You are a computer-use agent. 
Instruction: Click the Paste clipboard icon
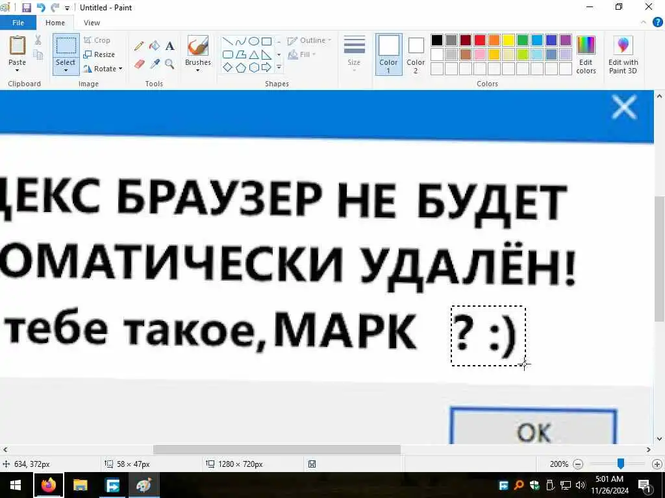[18, 46]
